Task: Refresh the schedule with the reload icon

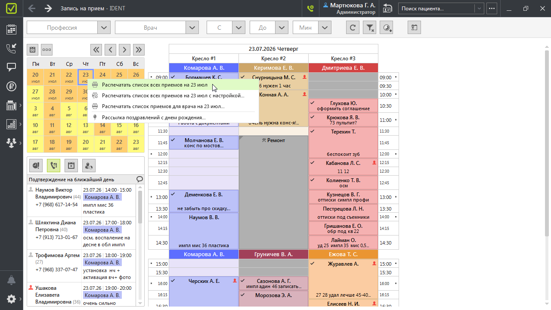Action: [353, 28]
